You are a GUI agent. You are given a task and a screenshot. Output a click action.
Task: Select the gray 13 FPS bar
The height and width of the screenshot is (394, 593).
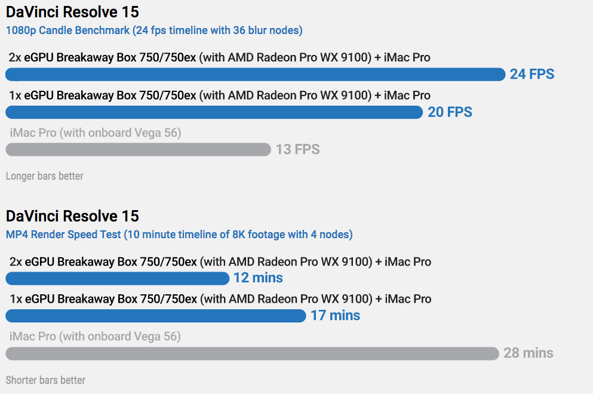[x=138, y=149]
